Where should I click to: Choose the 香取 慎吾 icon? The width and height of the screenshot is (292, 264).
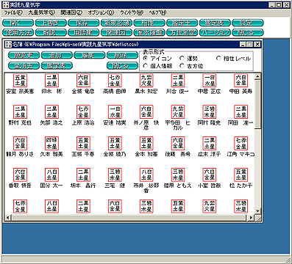click(x=20, y=175)
